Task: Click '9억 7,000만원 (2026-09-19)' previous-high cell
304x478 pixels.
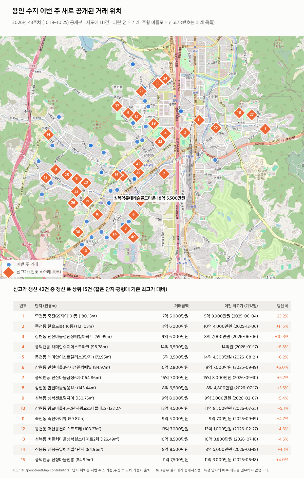Action: pyautogui.click(x=232, y=367)
